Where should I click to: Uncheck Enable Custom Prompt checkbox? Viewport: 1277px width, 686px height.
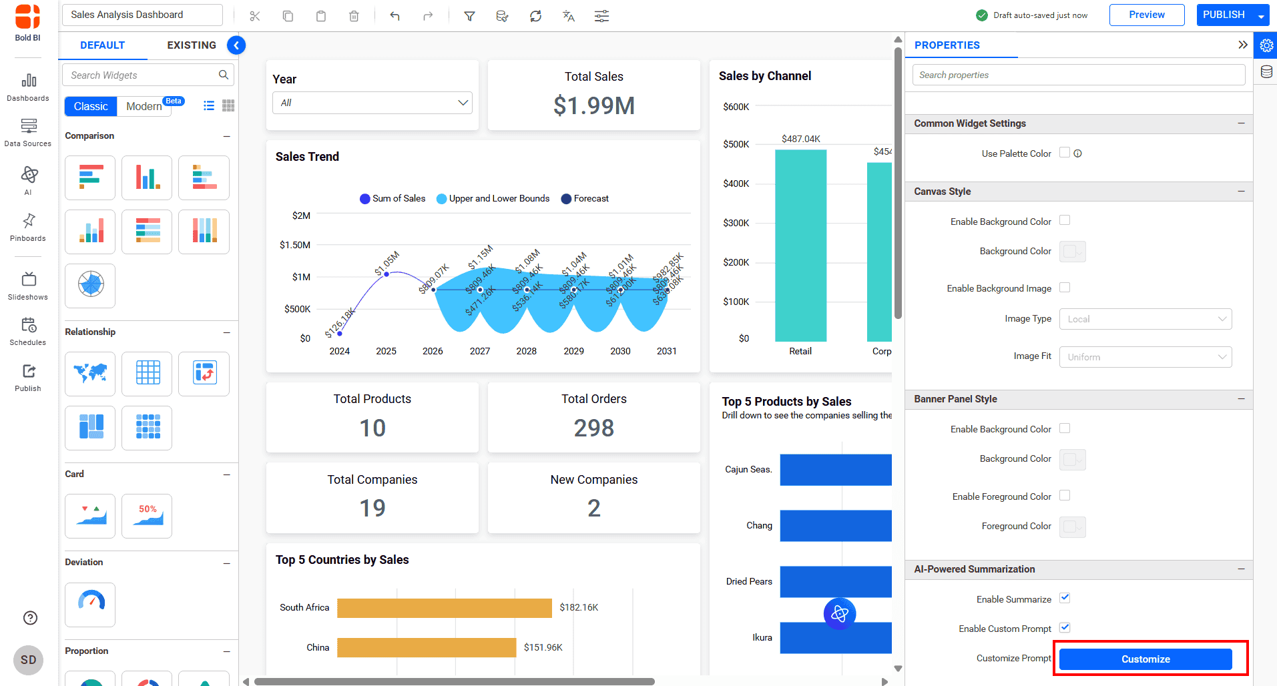[x=1065, y=627]
